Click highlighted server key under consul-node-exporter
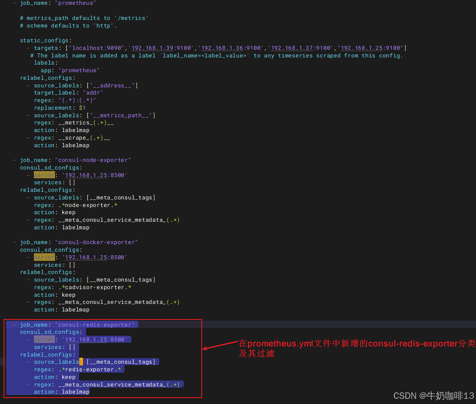Viewport: 476px width, 404px height. click(x=44, y=175)
